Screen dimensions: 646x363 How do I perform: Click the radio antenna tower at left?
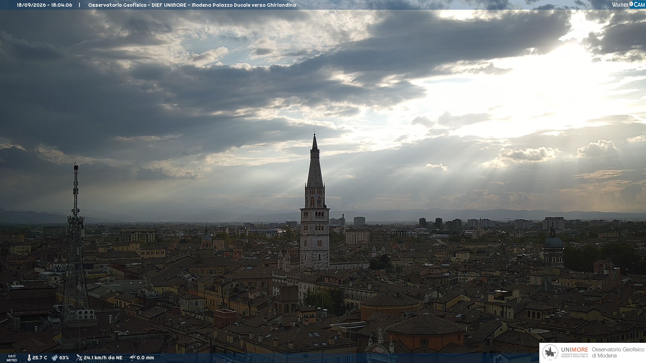(x=76, y=242)
